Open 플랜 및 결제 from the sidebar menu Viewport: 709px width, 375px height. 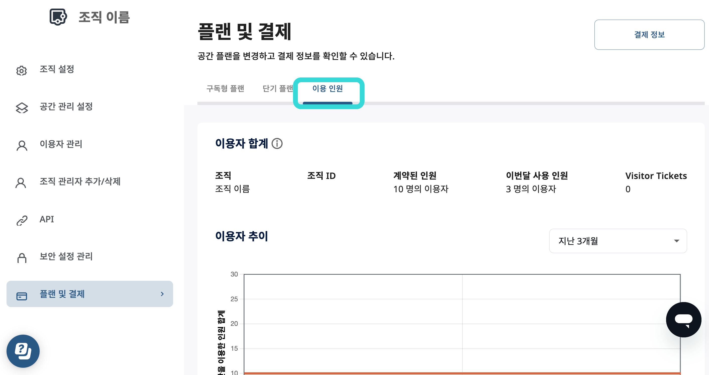[x=62, y=294]
